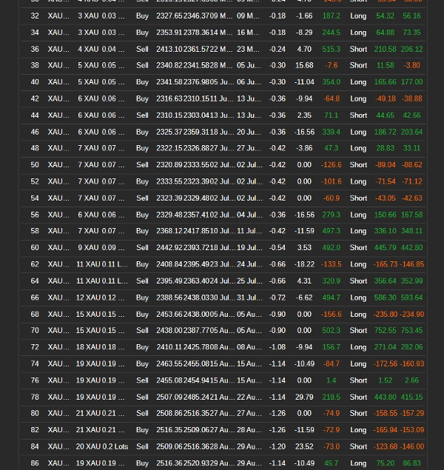Click the 752.55 profit value in trade 70

point(386,331)
